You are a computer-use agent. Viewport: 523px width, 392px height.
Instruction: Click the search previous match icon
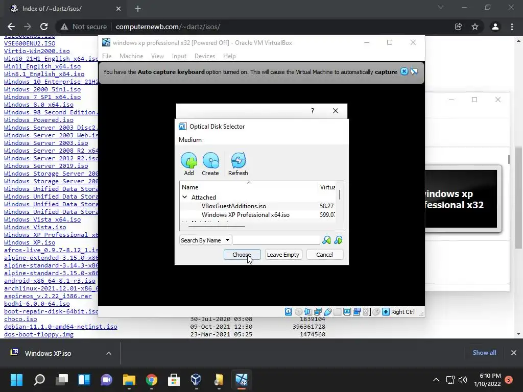coord(326,240)
